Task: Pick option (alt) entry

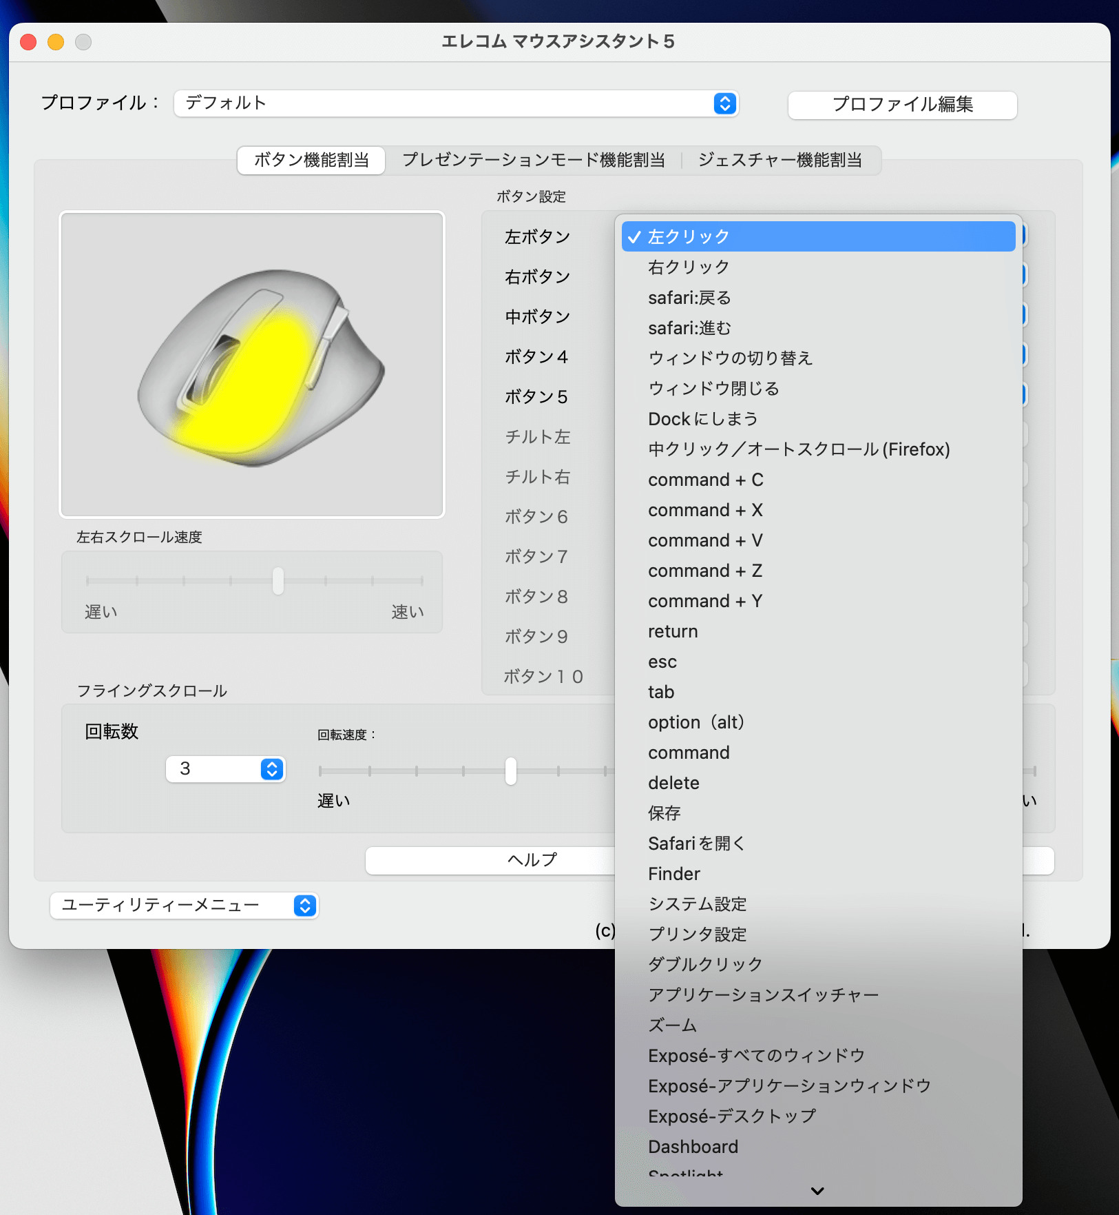Action: click(818, 722)
